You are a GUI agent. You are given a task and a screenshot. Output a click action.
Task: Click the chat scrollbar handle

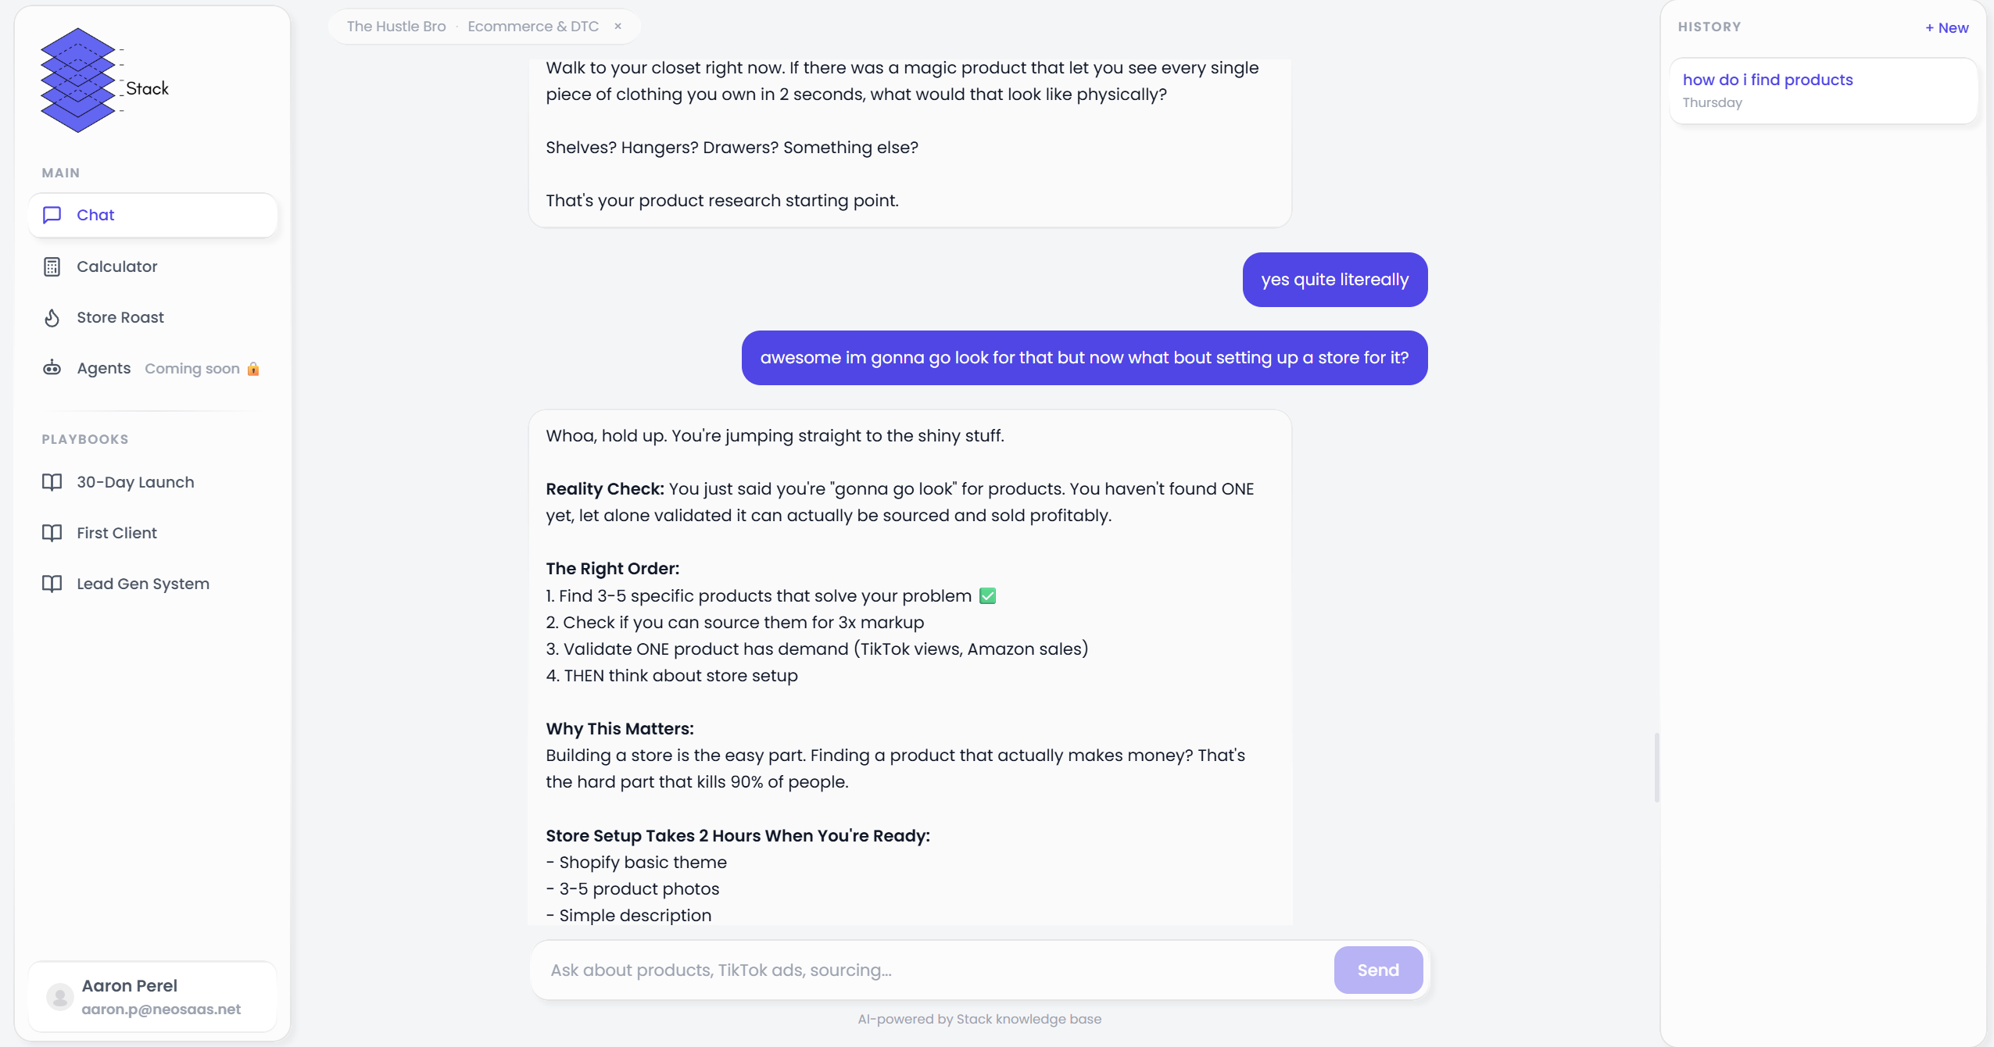[x=1656, y=767]
